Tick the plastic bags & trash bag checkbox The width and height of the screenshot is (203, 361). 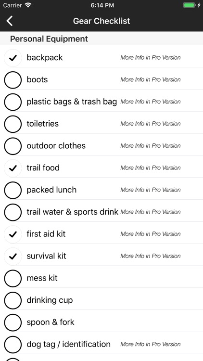pyautogui.click(x=13, y=102)
